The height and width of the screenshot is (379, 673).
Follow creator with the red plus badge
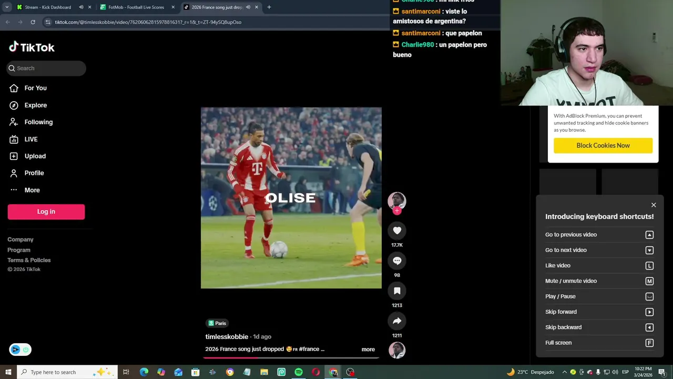(397, 211)
